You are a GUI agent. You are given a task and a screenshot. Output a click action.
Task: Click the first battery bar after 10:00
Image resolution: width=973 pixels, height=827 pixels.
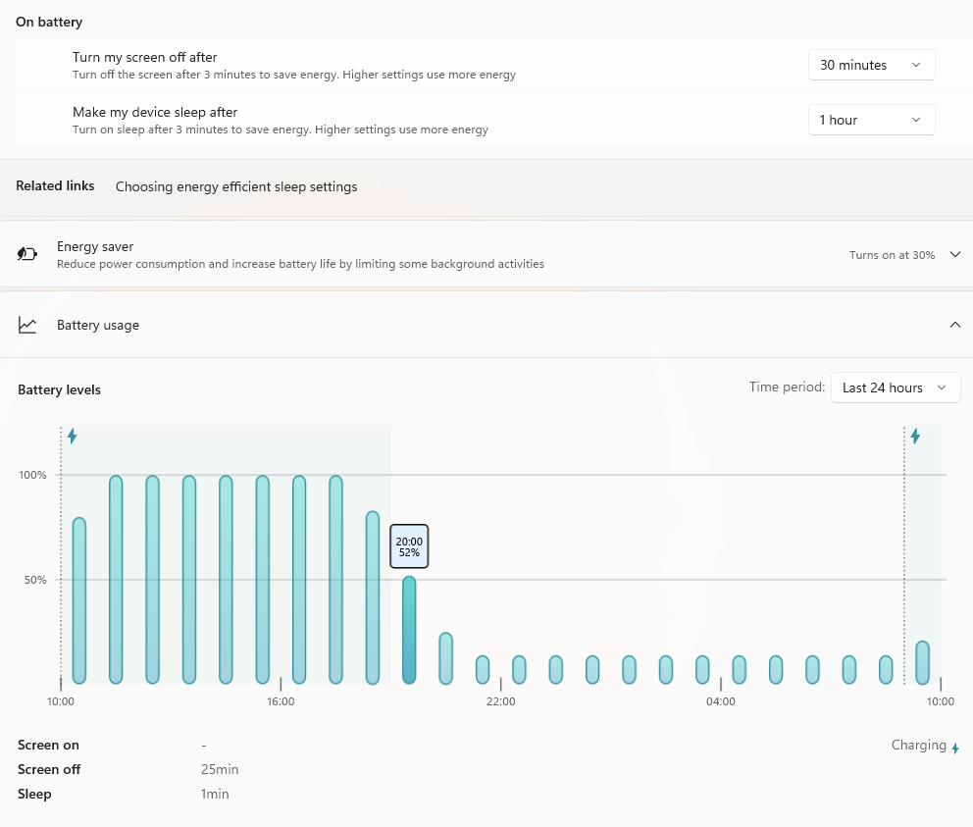(x=79, y=600)
